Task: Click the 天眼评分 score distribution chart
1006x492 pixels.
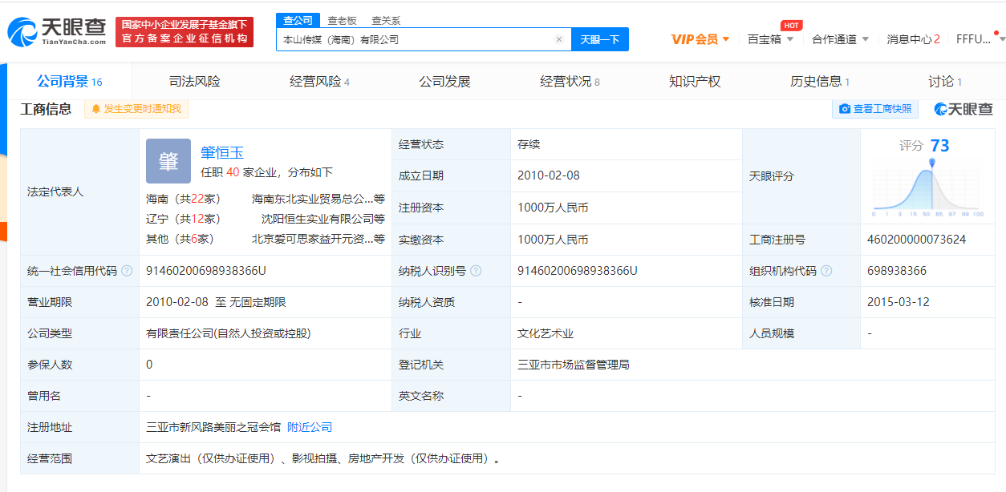Action: pyautogui.click(x=928, y=188)
